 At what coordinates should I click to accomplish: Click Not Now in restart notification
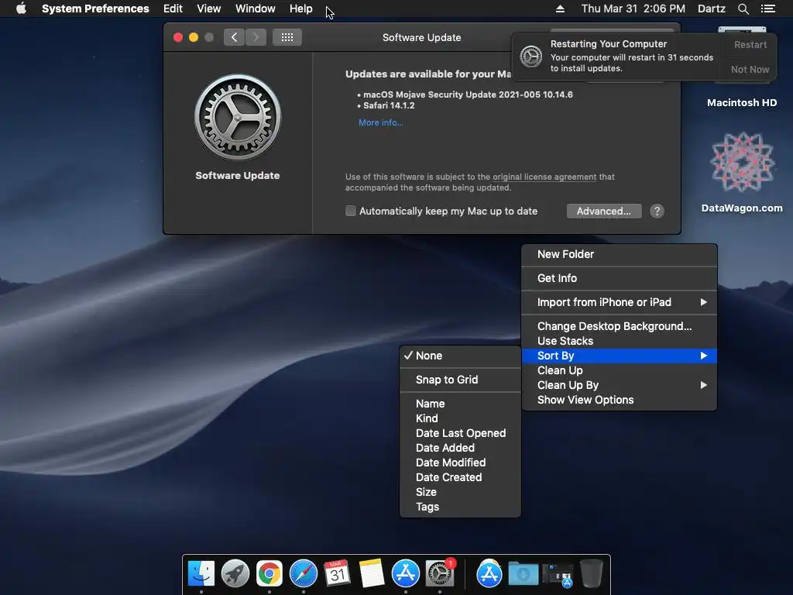click(x=750, y=69)
